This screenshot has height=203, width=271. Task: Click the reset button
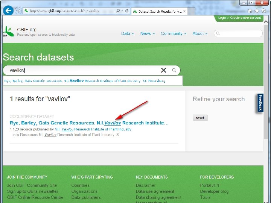[x=200, y=118]
